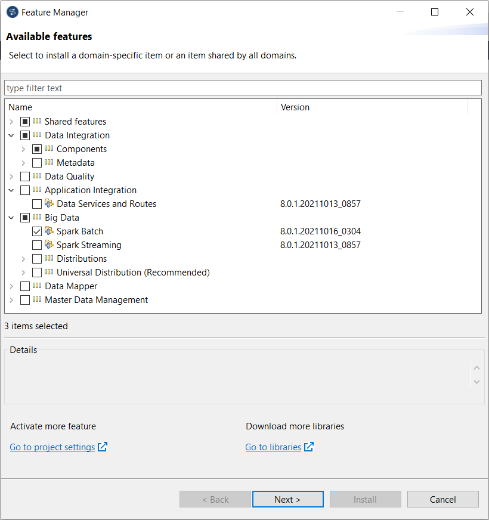Click the Data Mapper category icon
Viewport: 489px width, 520px height.
(38, 286)
